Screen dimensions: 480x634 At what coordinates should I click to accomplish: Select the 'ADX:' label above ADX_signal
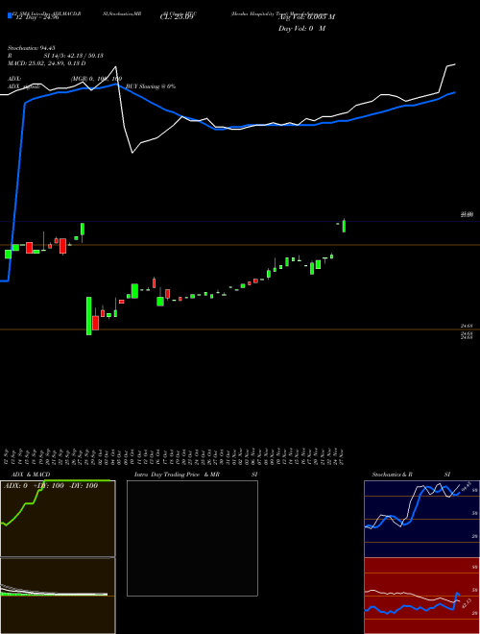click(14, 79)
